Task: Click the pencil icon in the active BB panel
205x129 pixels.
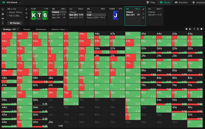Action: tap(143, 9)
